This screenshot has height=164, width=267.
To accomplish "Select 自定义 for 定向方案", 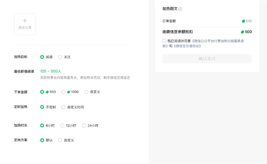I will click(x=60, y=140).
